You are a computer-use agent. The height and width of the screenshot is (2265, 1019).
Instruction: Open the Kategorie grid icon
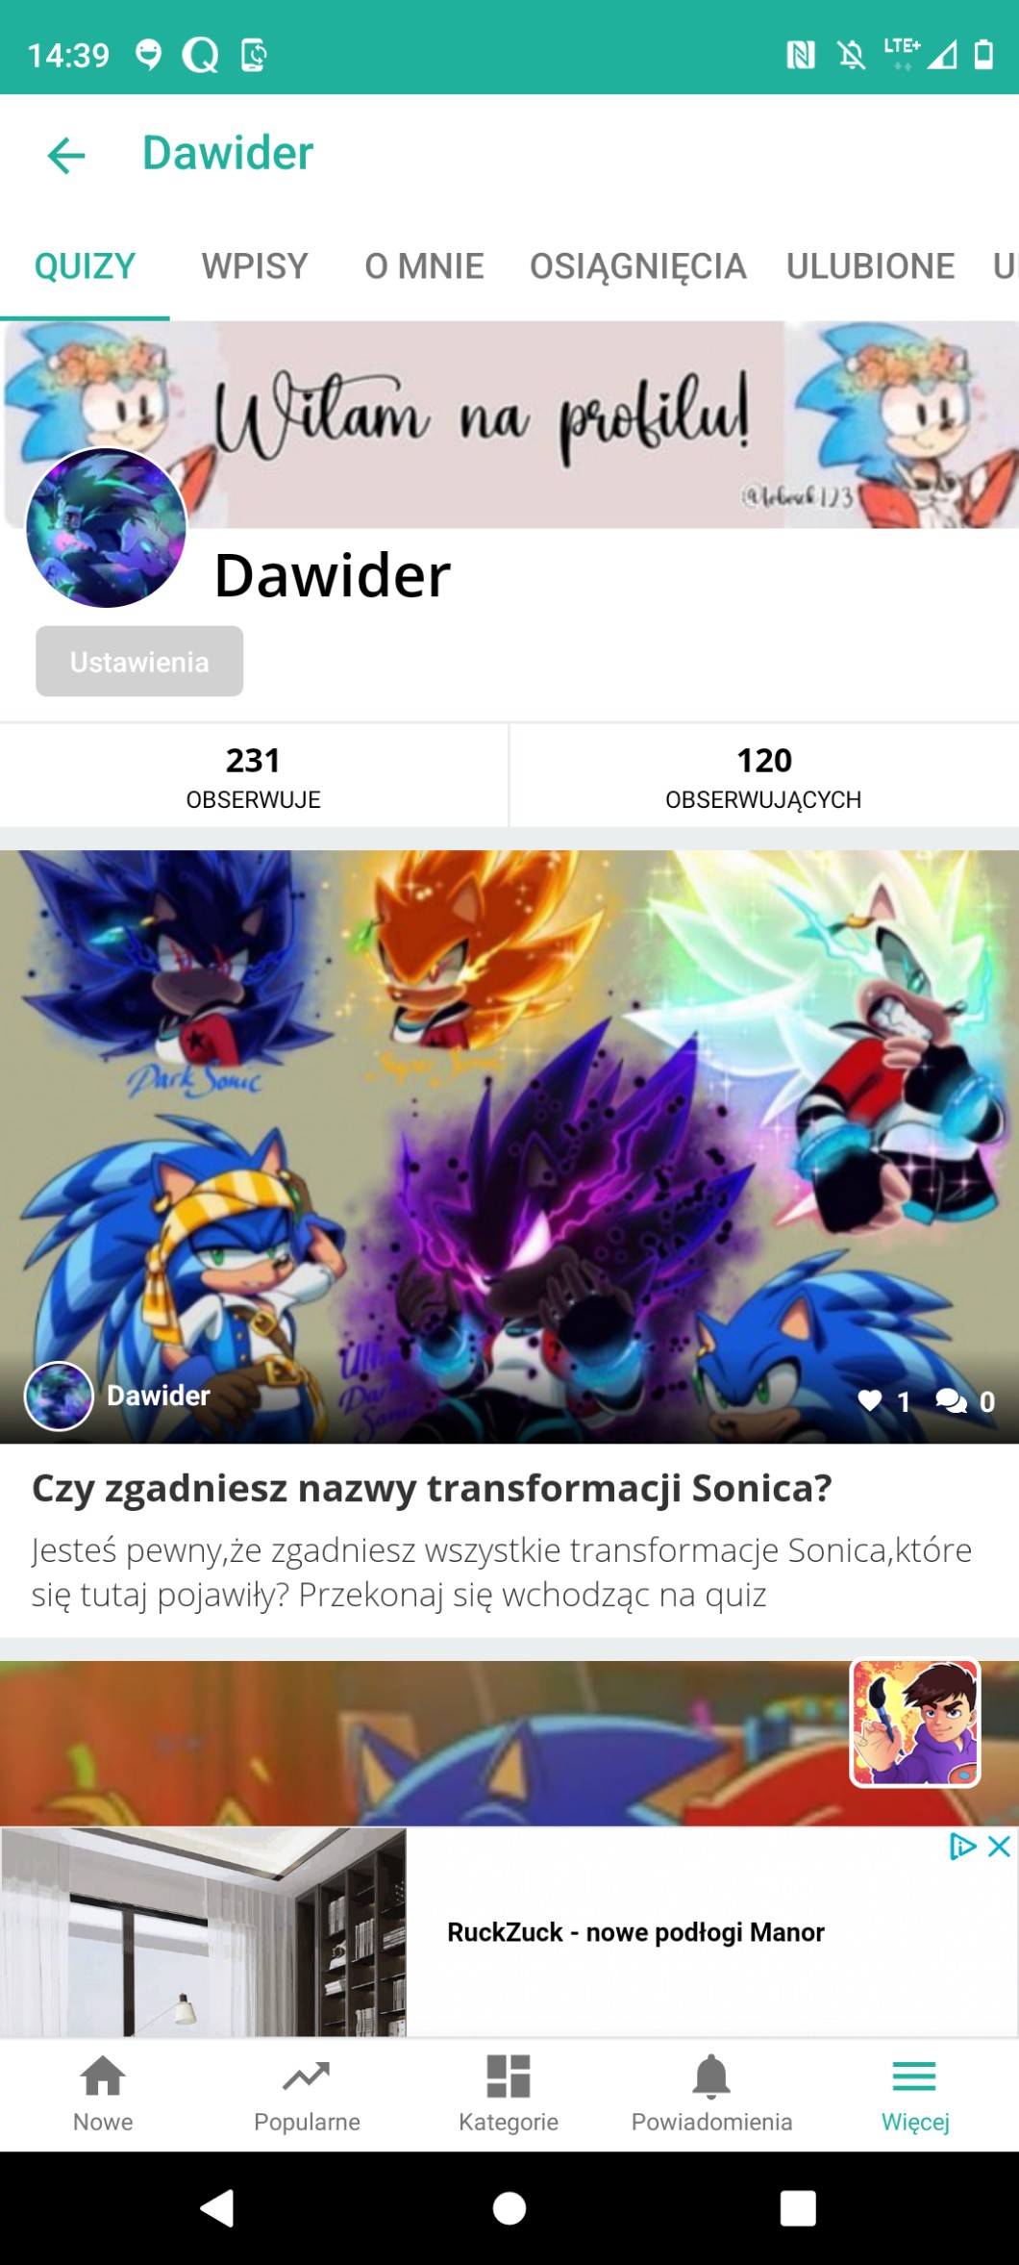click(509, 2094)
